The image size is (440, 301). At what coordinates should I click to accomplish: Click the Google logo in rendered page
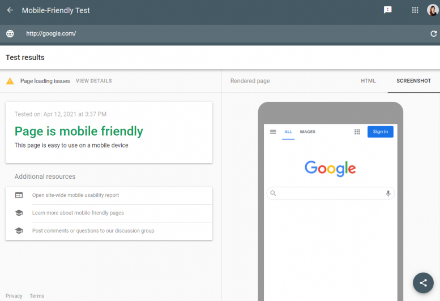coord(330,169)
